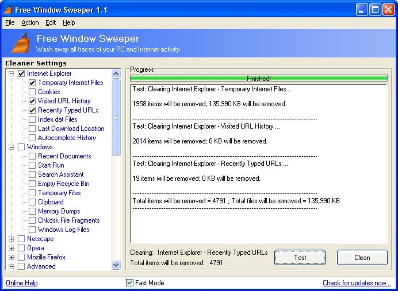Start cleaning with the Clean button
The width and height of the screenshot is (398, 291).
click(x=362, y=257)
